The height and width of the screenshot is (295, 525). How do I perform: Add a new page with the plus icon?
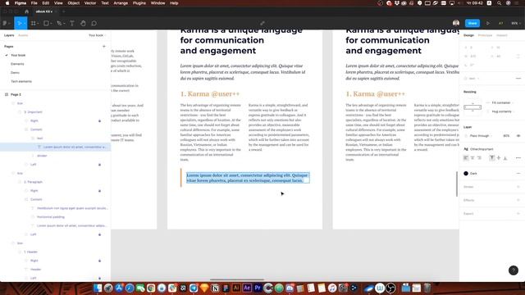click(104, 47)
